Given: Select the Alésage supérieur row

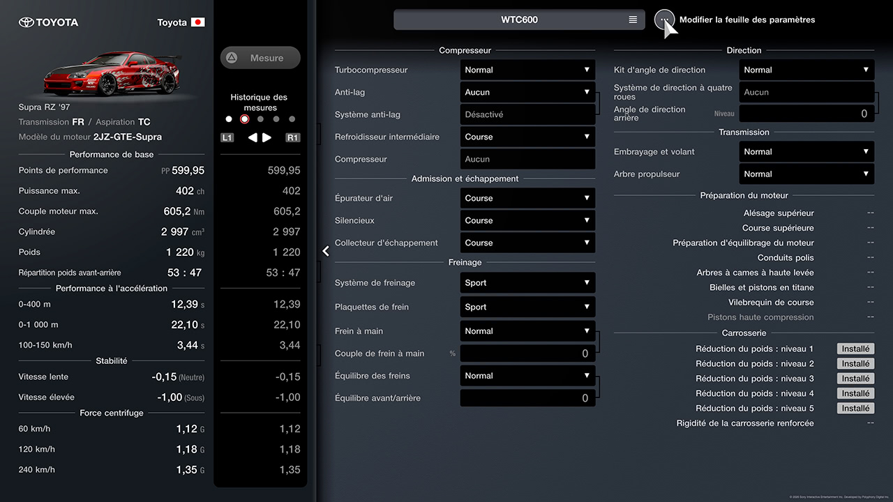Looking at the screenshot, I should click(x=744, y=213).
